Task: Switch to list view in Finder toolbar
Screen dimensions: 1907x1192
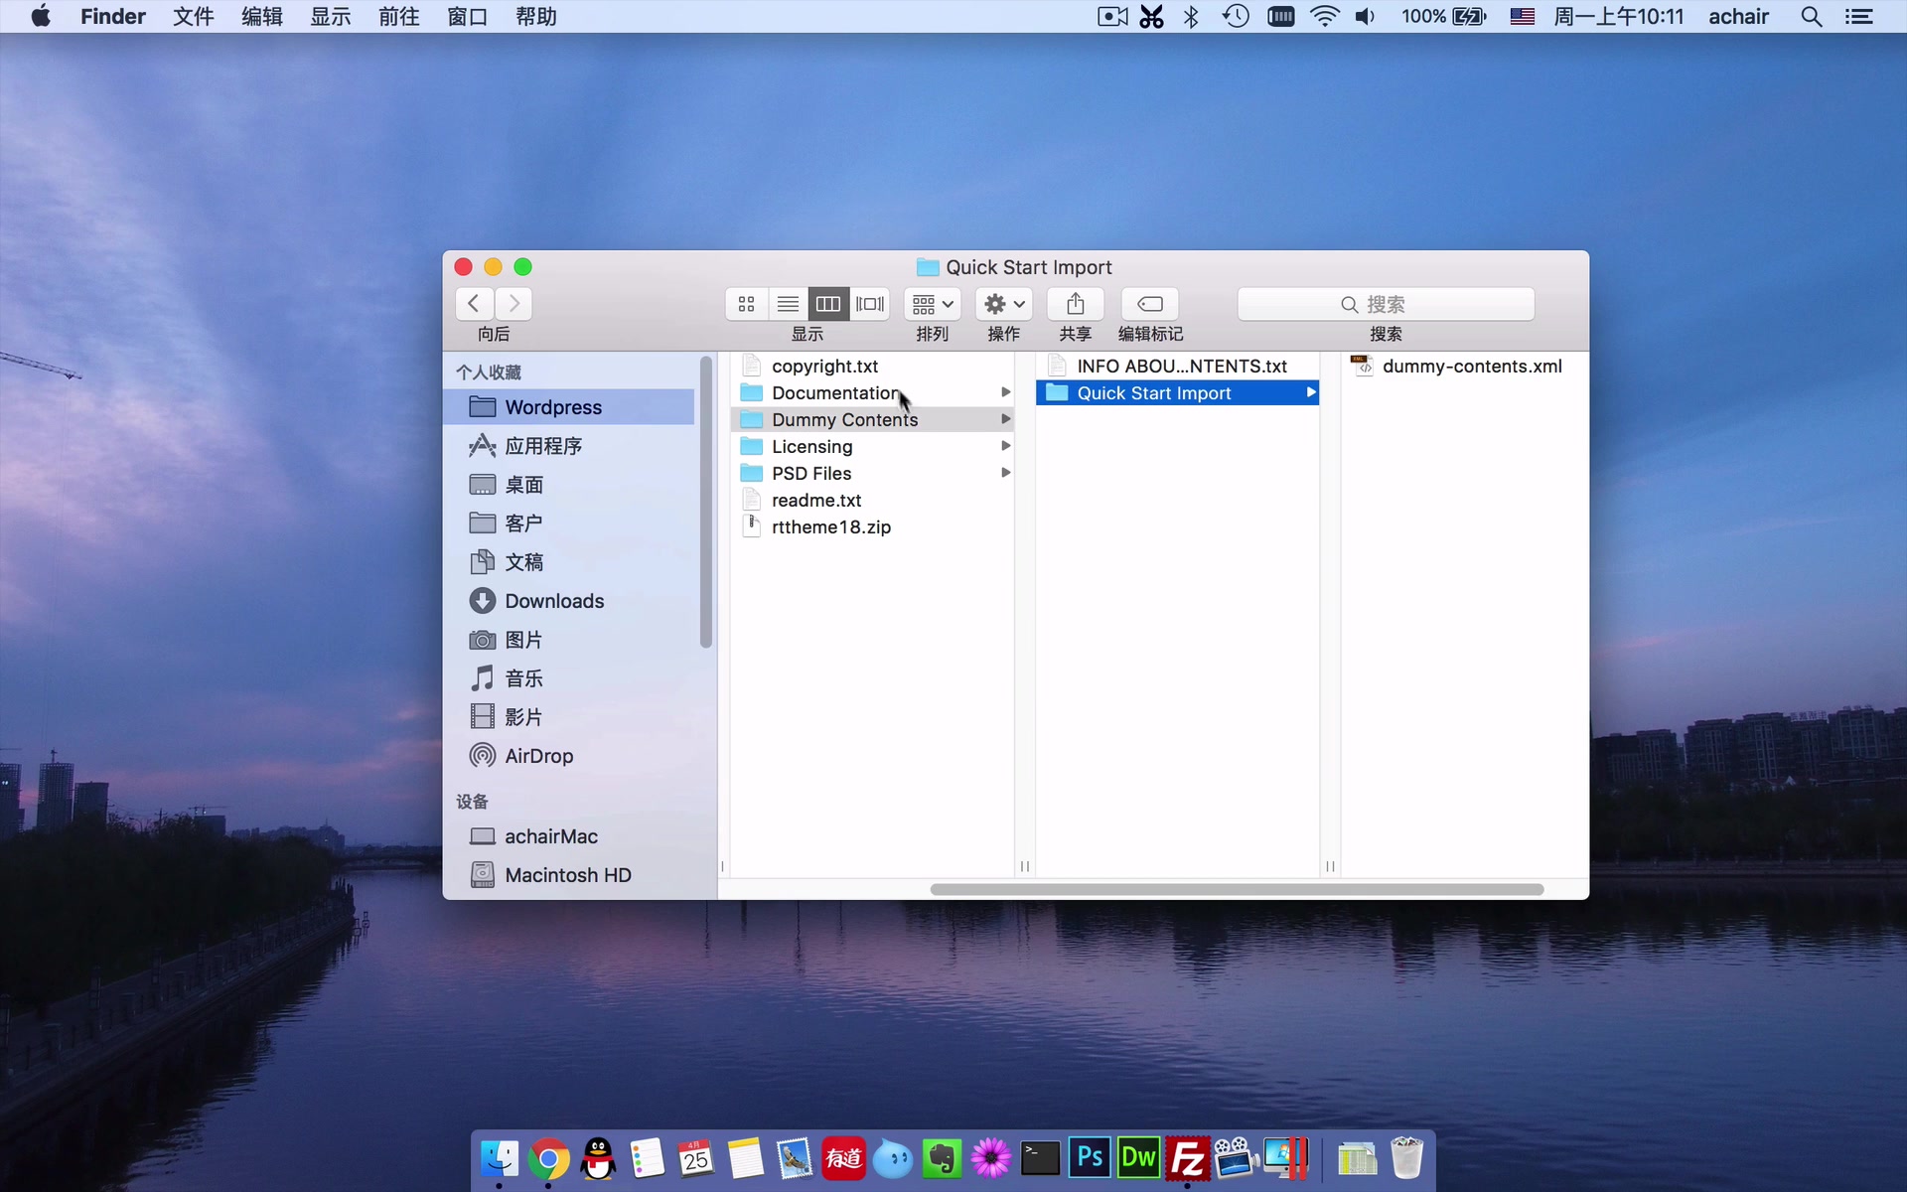Action: pyautogui.click(x=788, y=304)
